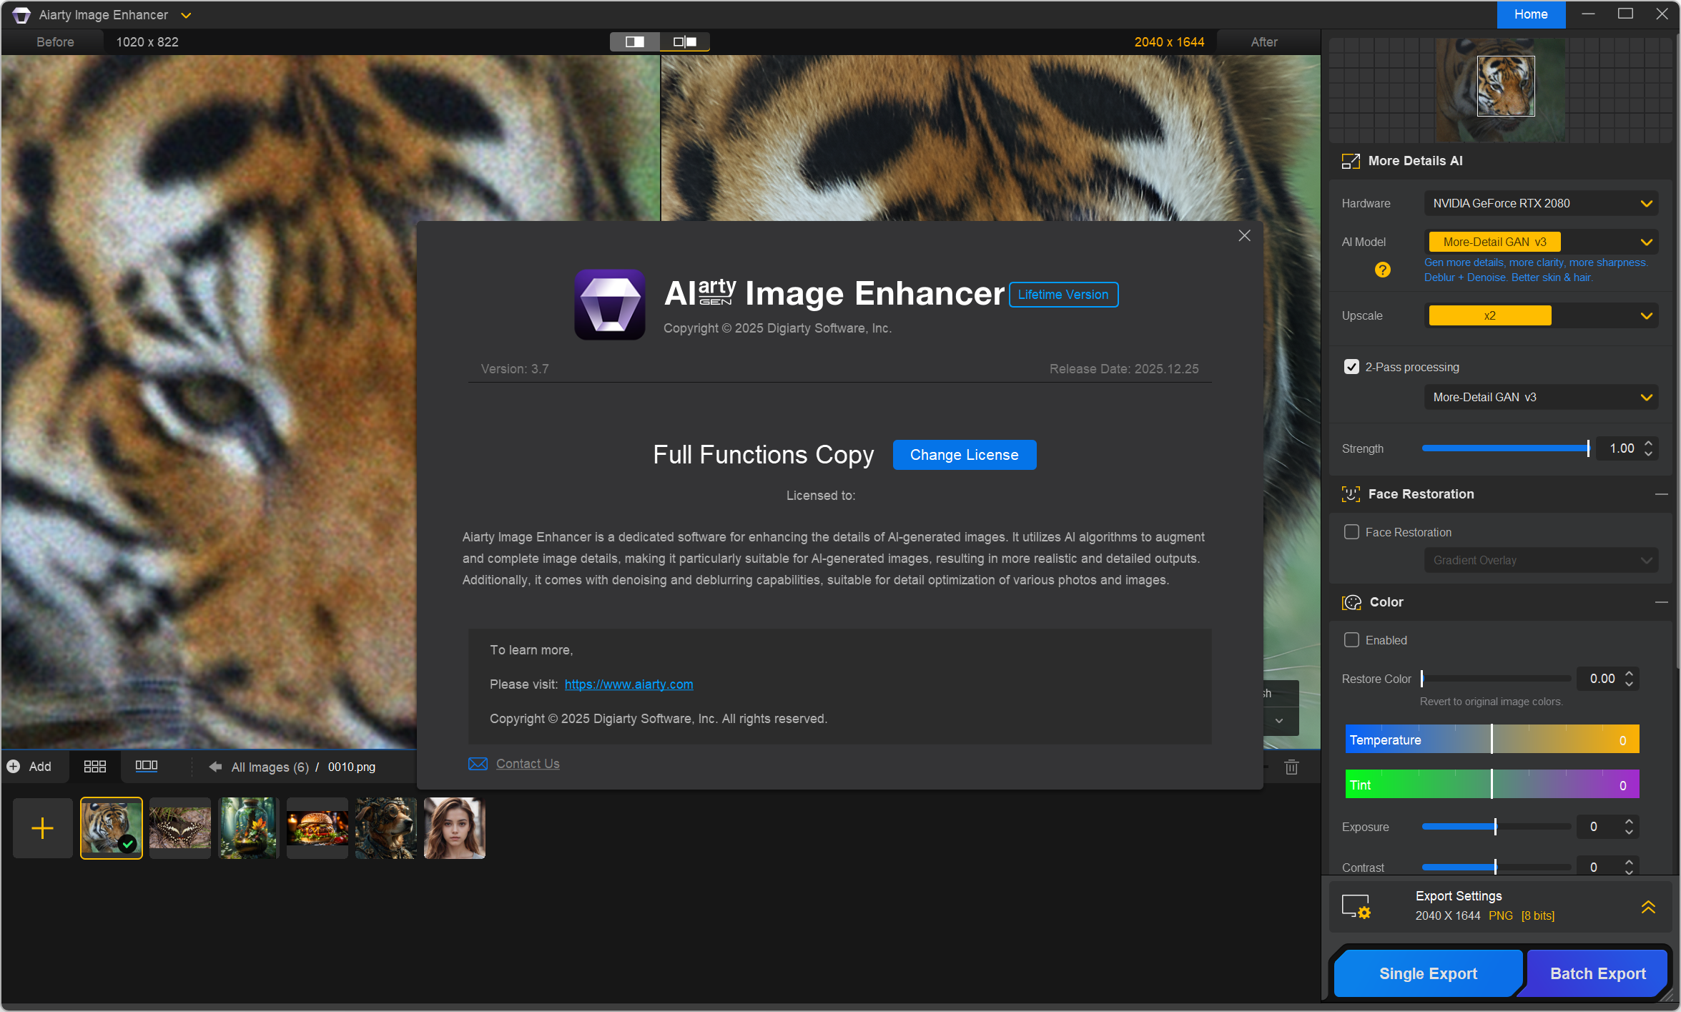
Task: Enable the Face Restoration checkbox
Action: pos(1351,532)
